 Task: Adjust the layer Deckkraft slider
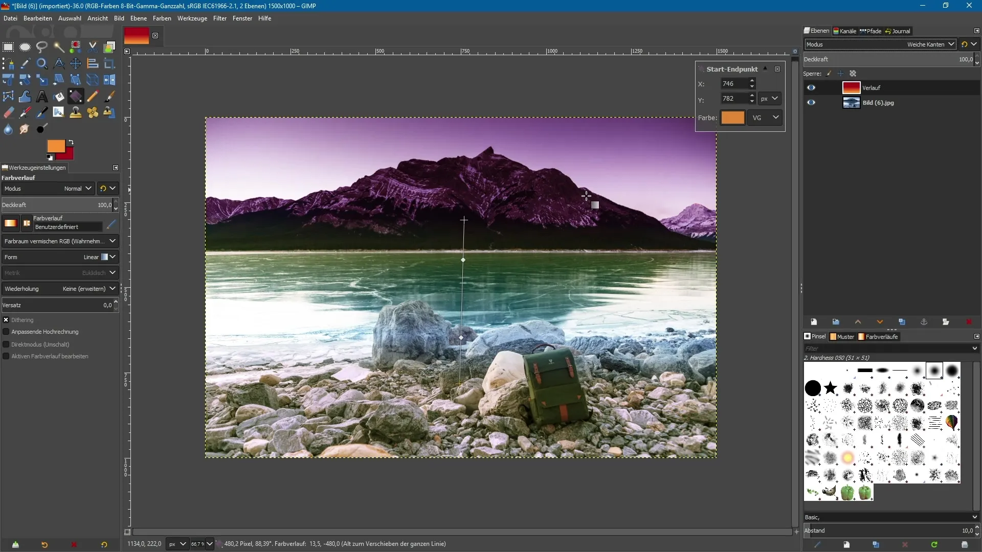tap(889, 59)
